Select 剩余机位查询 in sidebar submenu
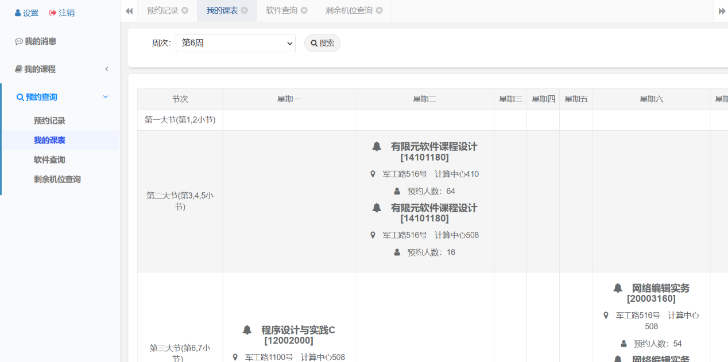The height and width of the screenshot is (362, 728). (x=57, y=179)
